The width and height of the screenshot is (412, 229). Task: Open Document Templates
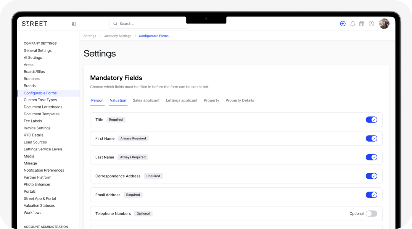point(42,114)
